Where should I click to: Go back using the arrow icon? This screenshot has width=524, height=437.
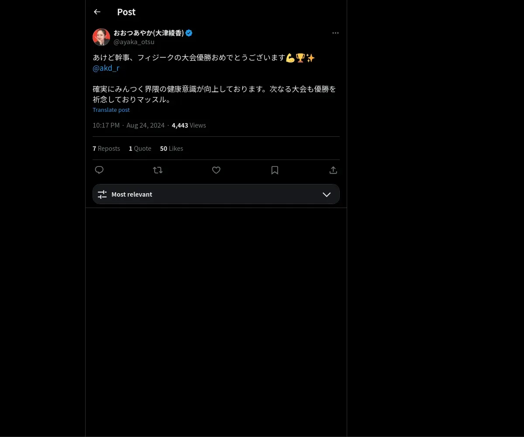point(97,12)
